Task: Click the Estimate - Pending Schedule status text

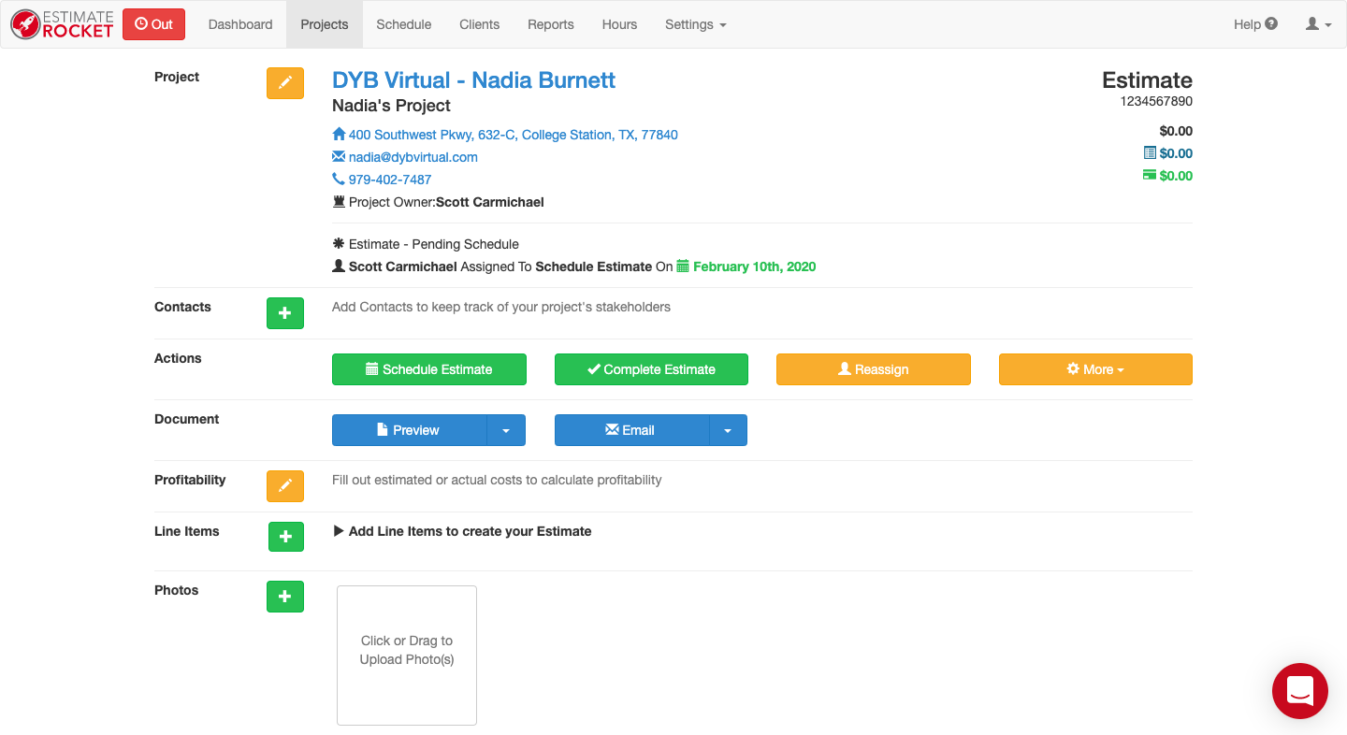Action: (434, 244)
